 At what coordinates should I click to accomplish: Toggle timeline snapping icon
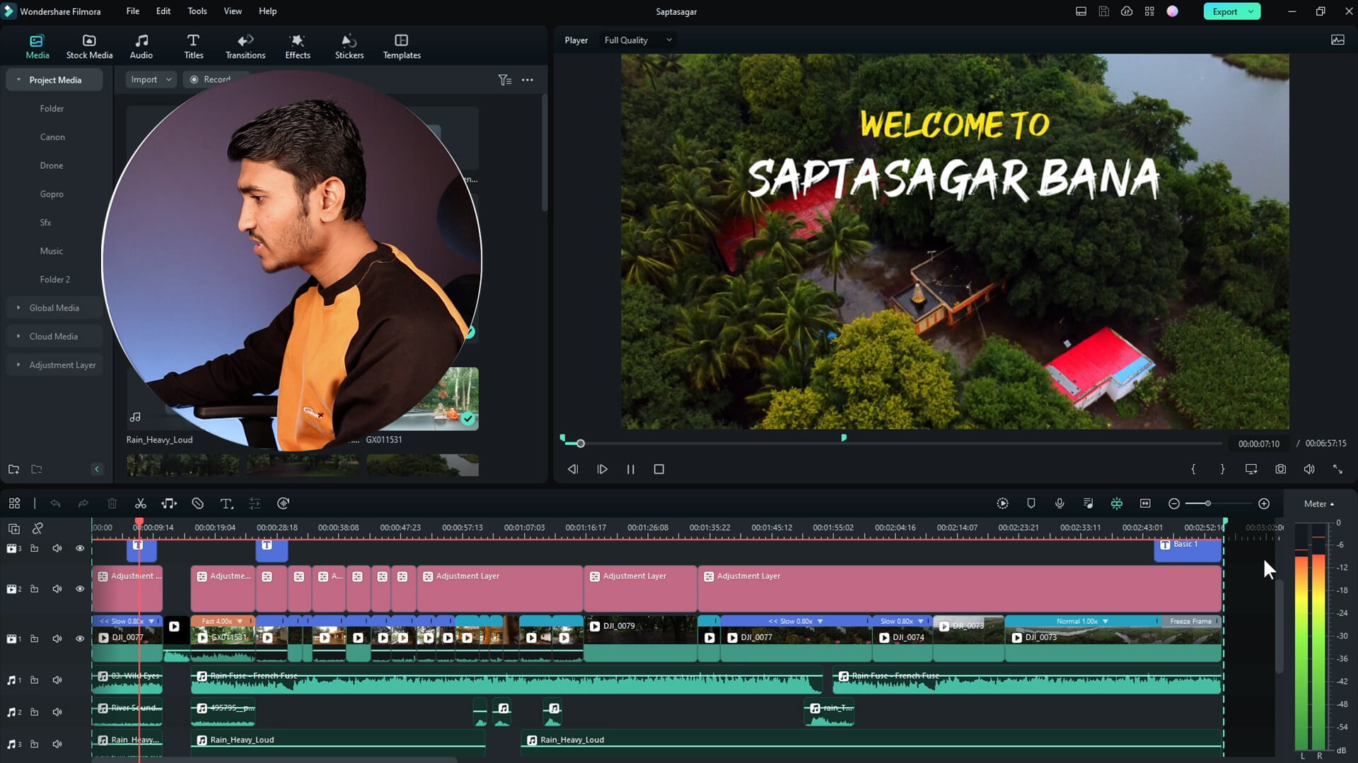pyautogui.click(x=1117, y=504)
